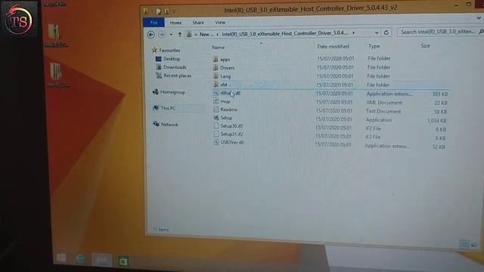The height and width of the screenshot is (272, 484).
Task: Sort by the Size column header
Action: (x=425, y=45)
